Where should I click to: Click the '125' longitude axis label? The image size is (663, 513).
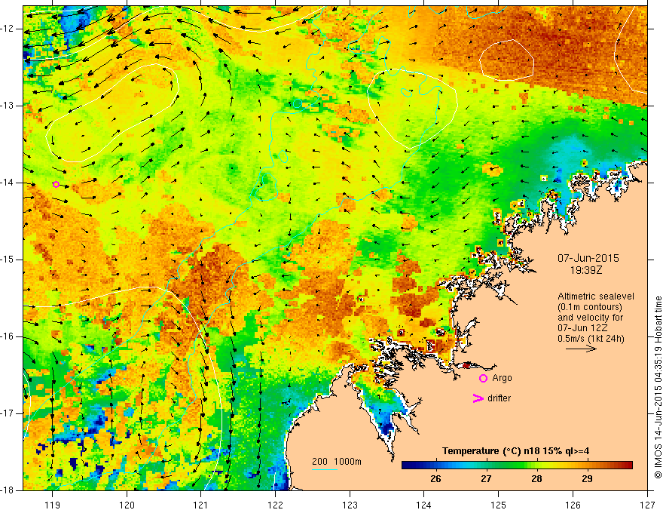499,505
